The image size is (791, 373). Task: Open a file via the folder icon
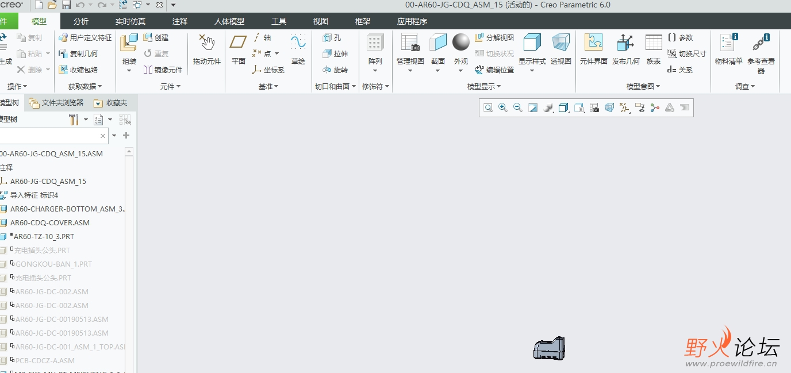[x=52, y=5]
